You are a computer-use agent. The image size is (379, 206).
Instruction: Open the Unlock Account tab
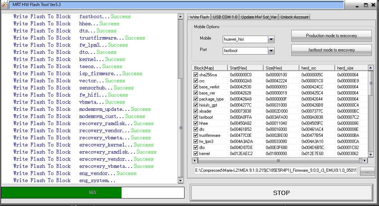(294, 17)
